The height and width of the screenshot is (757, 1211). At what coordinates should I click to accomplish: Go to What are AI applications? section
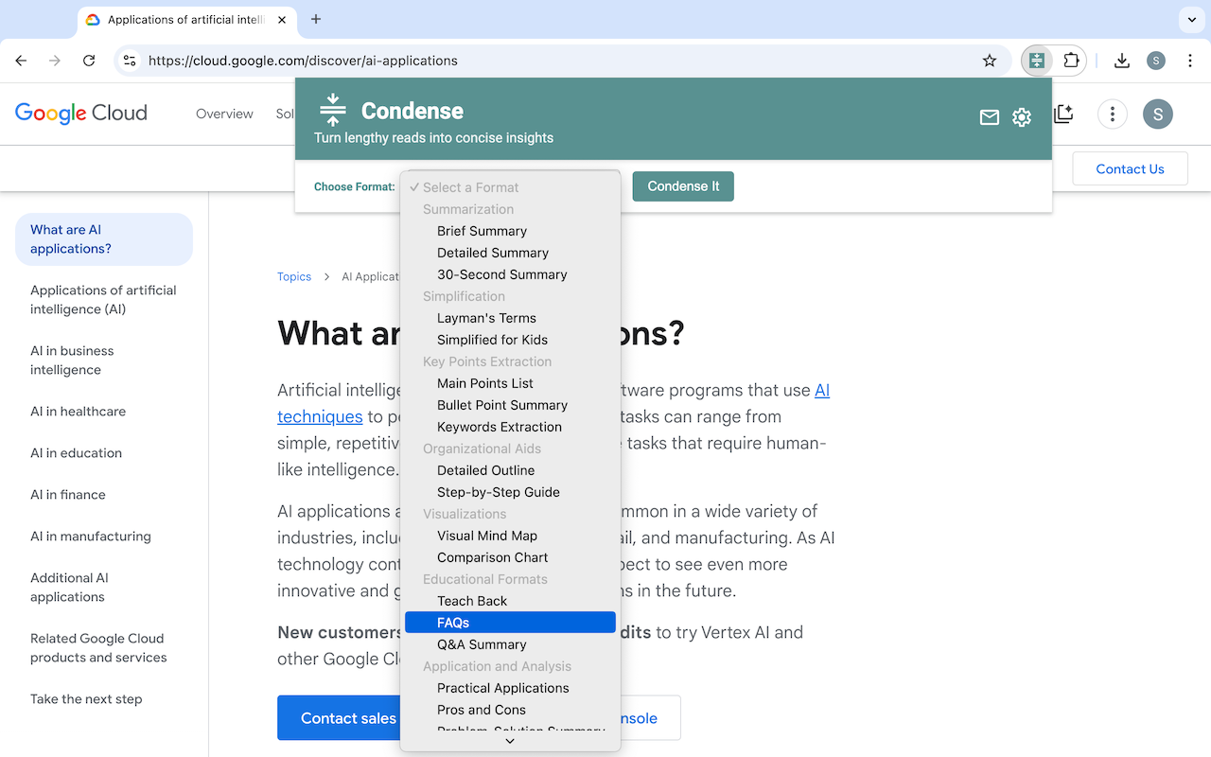(x=104, y=239)
